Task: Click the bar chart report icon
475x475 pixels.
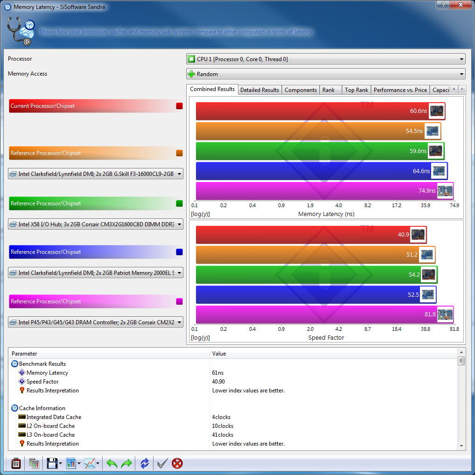Action: coord(71,463)
